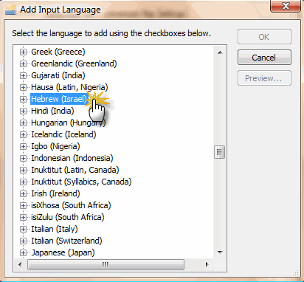
Task: Expand the Italian (Switzerland) node
Action: 23,241
